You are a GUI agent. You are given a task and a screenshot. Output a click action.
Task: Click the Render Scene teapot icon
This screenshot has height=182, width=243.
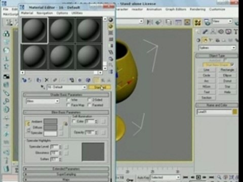click(x=207, y=22)
